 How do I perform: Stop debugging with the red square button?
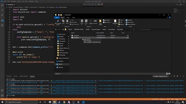tap(102, 4)
